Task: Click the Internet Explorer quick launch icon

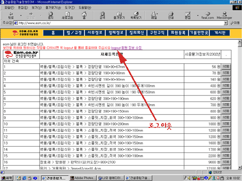Action: [x=24, y=178]
